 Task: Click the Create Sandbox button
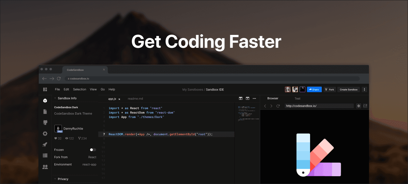[348, 89]
